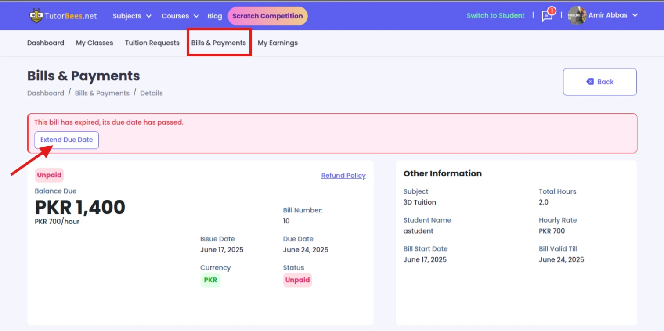The width and height of the screenshot is (664, 331).
Task: Open the Refund Policy link
Action: [343, 176]
